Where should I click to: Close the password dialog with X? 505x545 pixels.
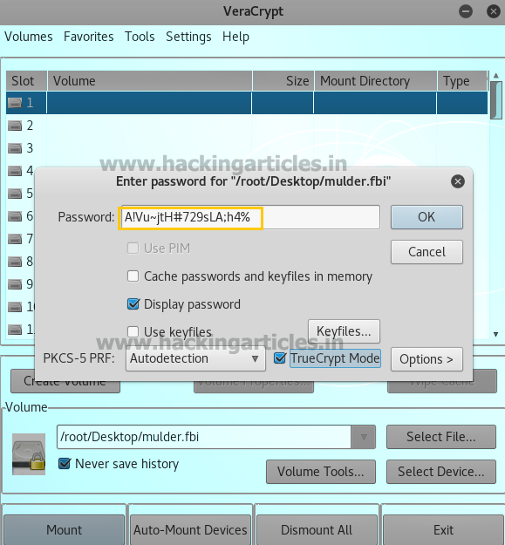(457, 181)
